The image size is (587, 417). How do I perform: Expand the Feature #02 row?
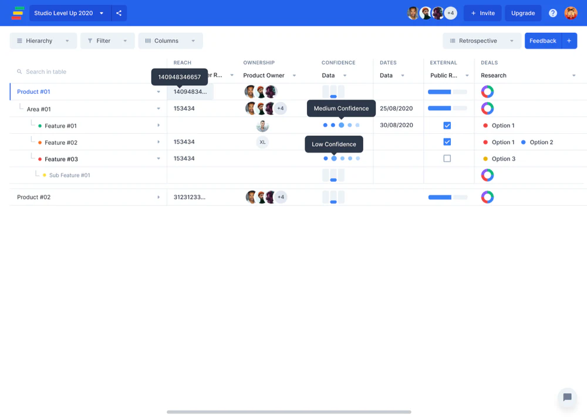pyautogui.click(x=158, y=142)
